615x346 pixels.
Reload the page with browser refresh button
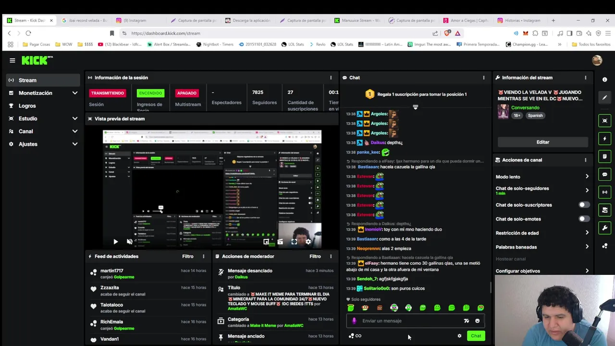click(x=28, y=33)
